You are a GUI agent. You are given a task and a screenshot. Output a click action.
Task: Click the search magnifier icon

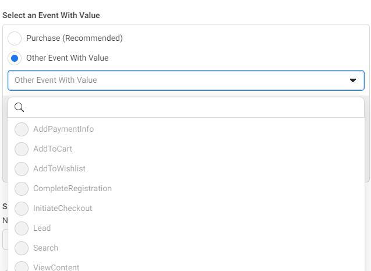pos(19,107)
